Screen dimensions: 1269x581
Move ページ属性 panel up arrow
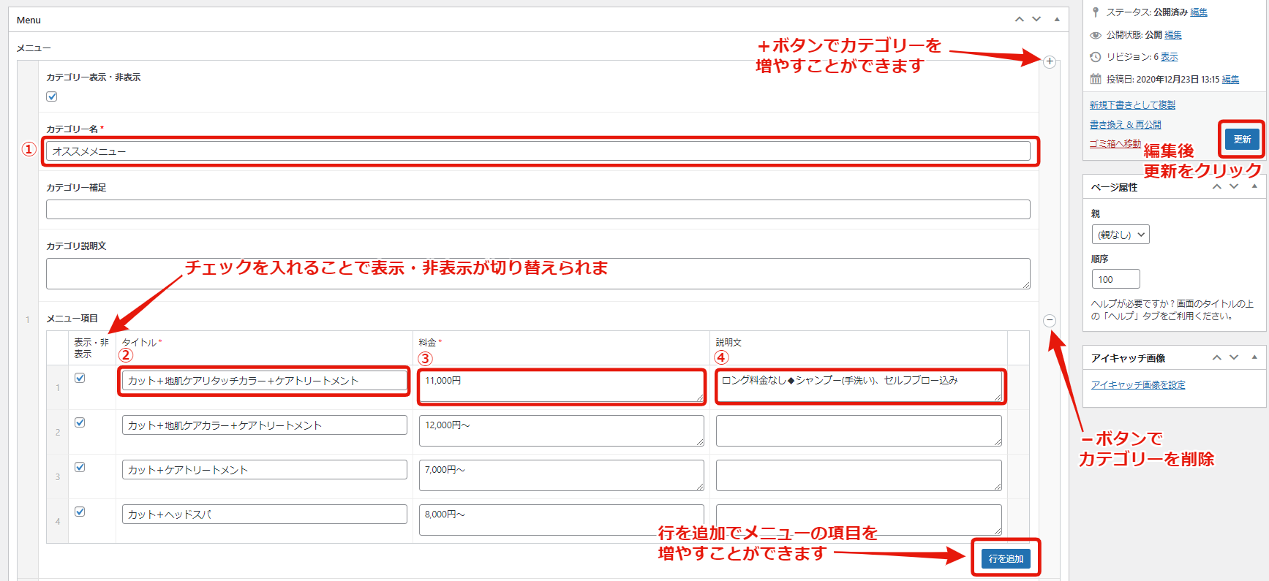click(1217, 187)
